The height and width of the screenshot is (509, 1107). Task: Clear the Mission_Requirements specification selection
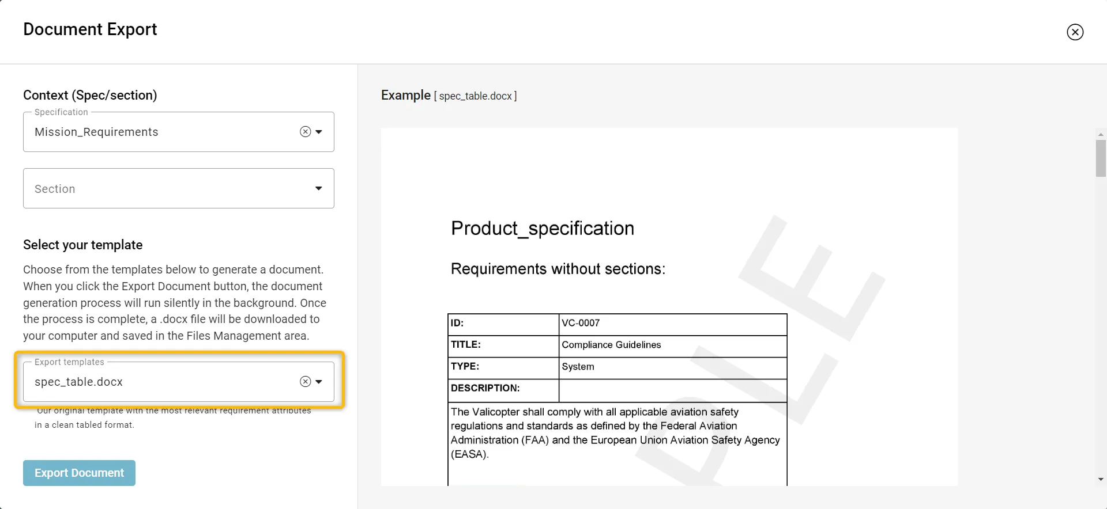[x=306, y=132]
